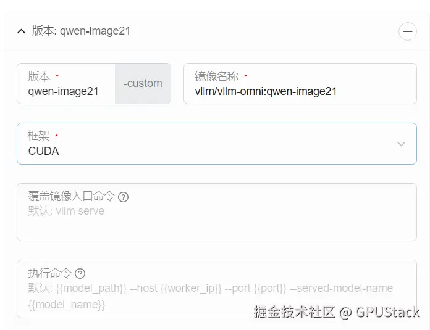
Task: Show help for 覆盖镜像入口命令 question mark icon
Action: pyautogui.click(x=123, y=197)
